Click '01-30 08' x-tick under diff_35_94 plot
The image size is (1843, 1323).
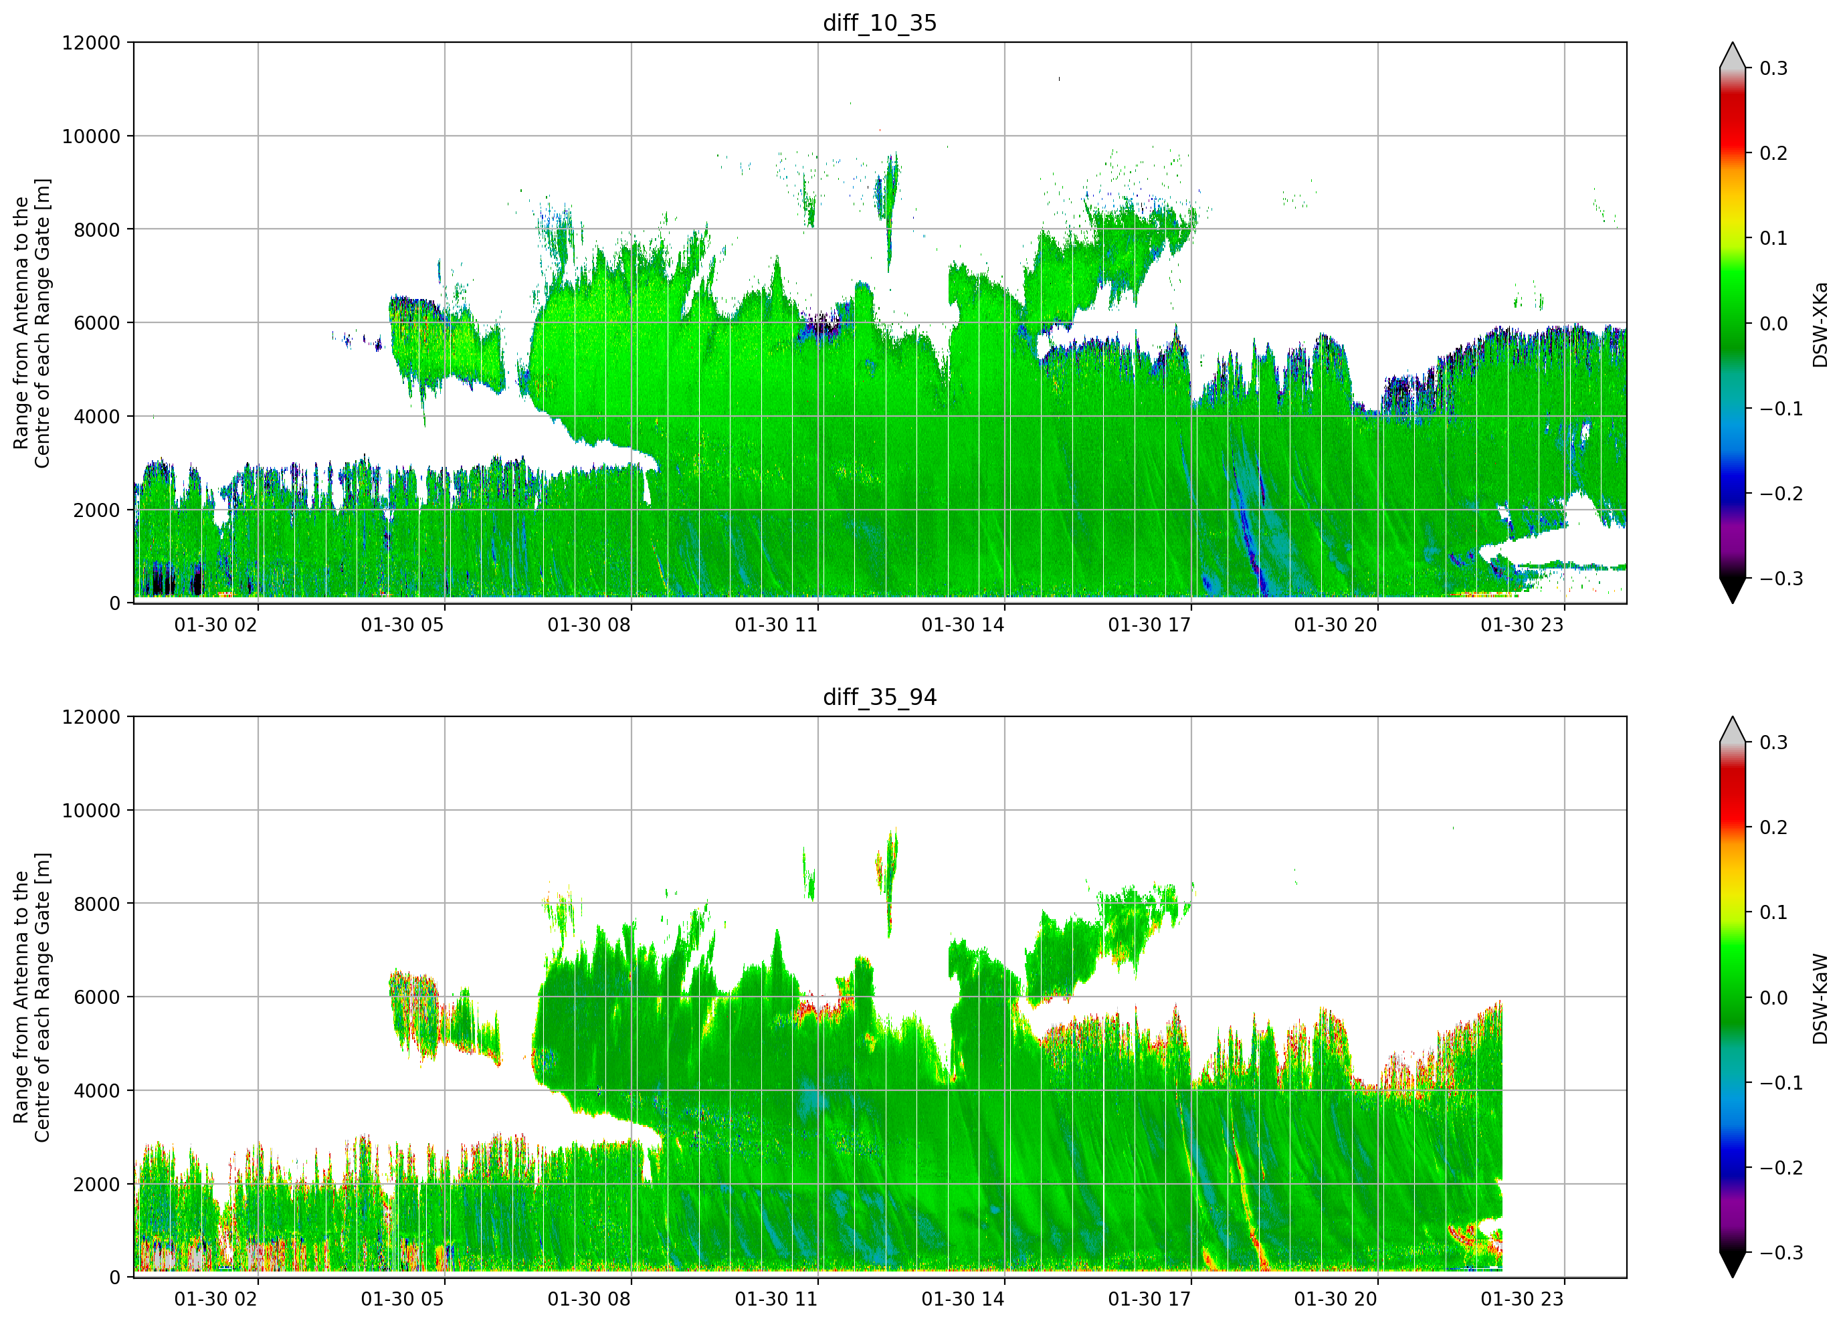coord(589,1300)
